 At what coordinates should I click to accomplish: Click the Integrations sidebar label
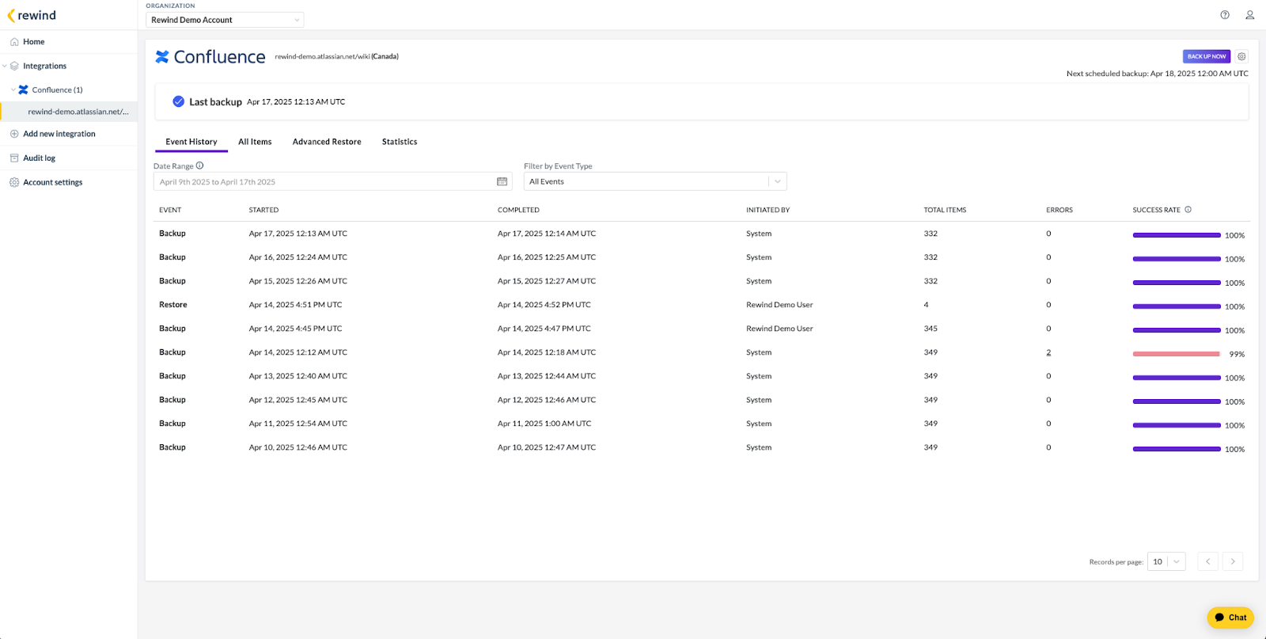tap(44, 66)
